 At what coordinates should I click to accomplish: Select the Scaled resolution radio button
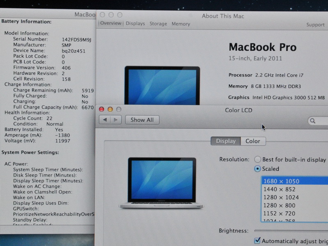257,169
